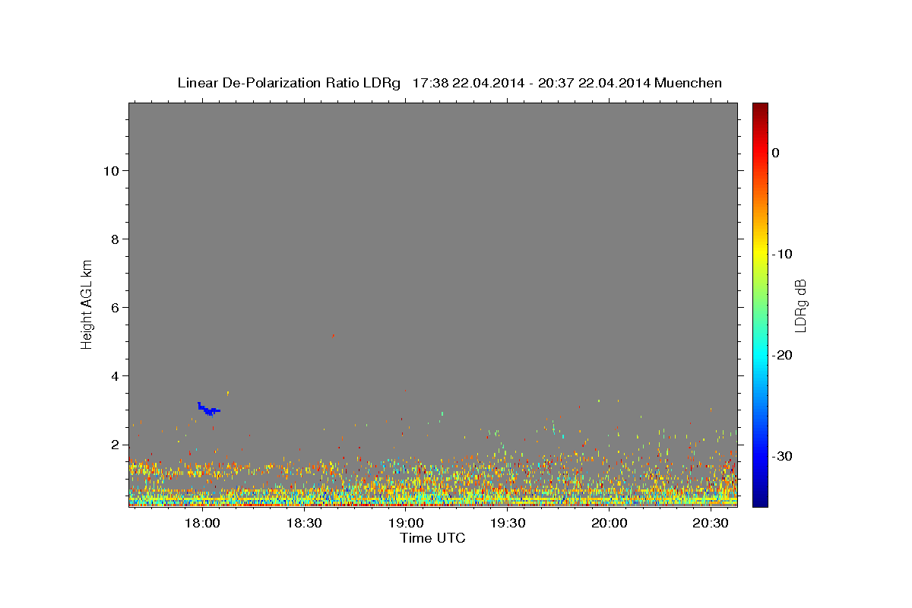Click the blue cloud blob near 3 km
The image size is (912, 608).
click(x=208, y=409)
